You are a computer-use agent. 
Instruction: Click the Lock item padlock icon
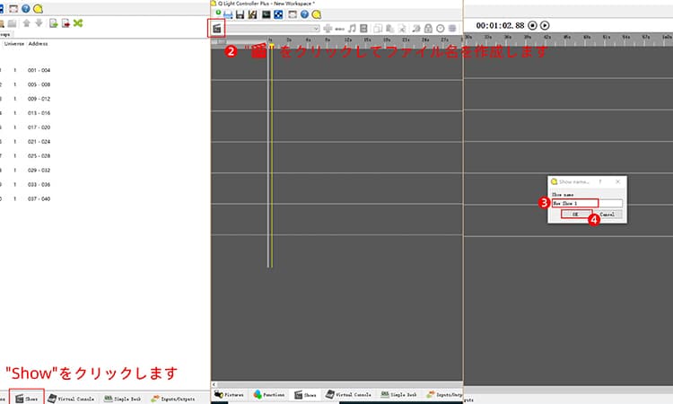click(x=428, y=29)
